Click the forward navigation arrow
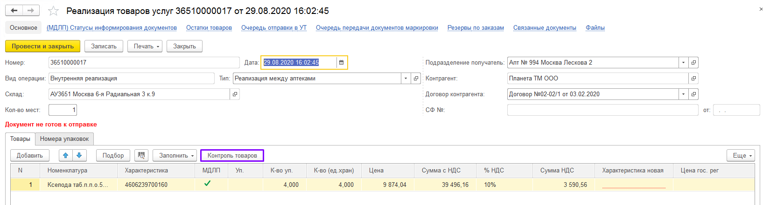763x205 pixels. (31, 10)
